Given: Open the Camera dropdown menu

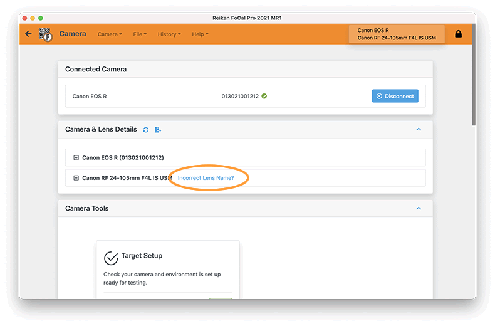Looking at the screenshot, I should pyautogui.click(x=110, y=34).
